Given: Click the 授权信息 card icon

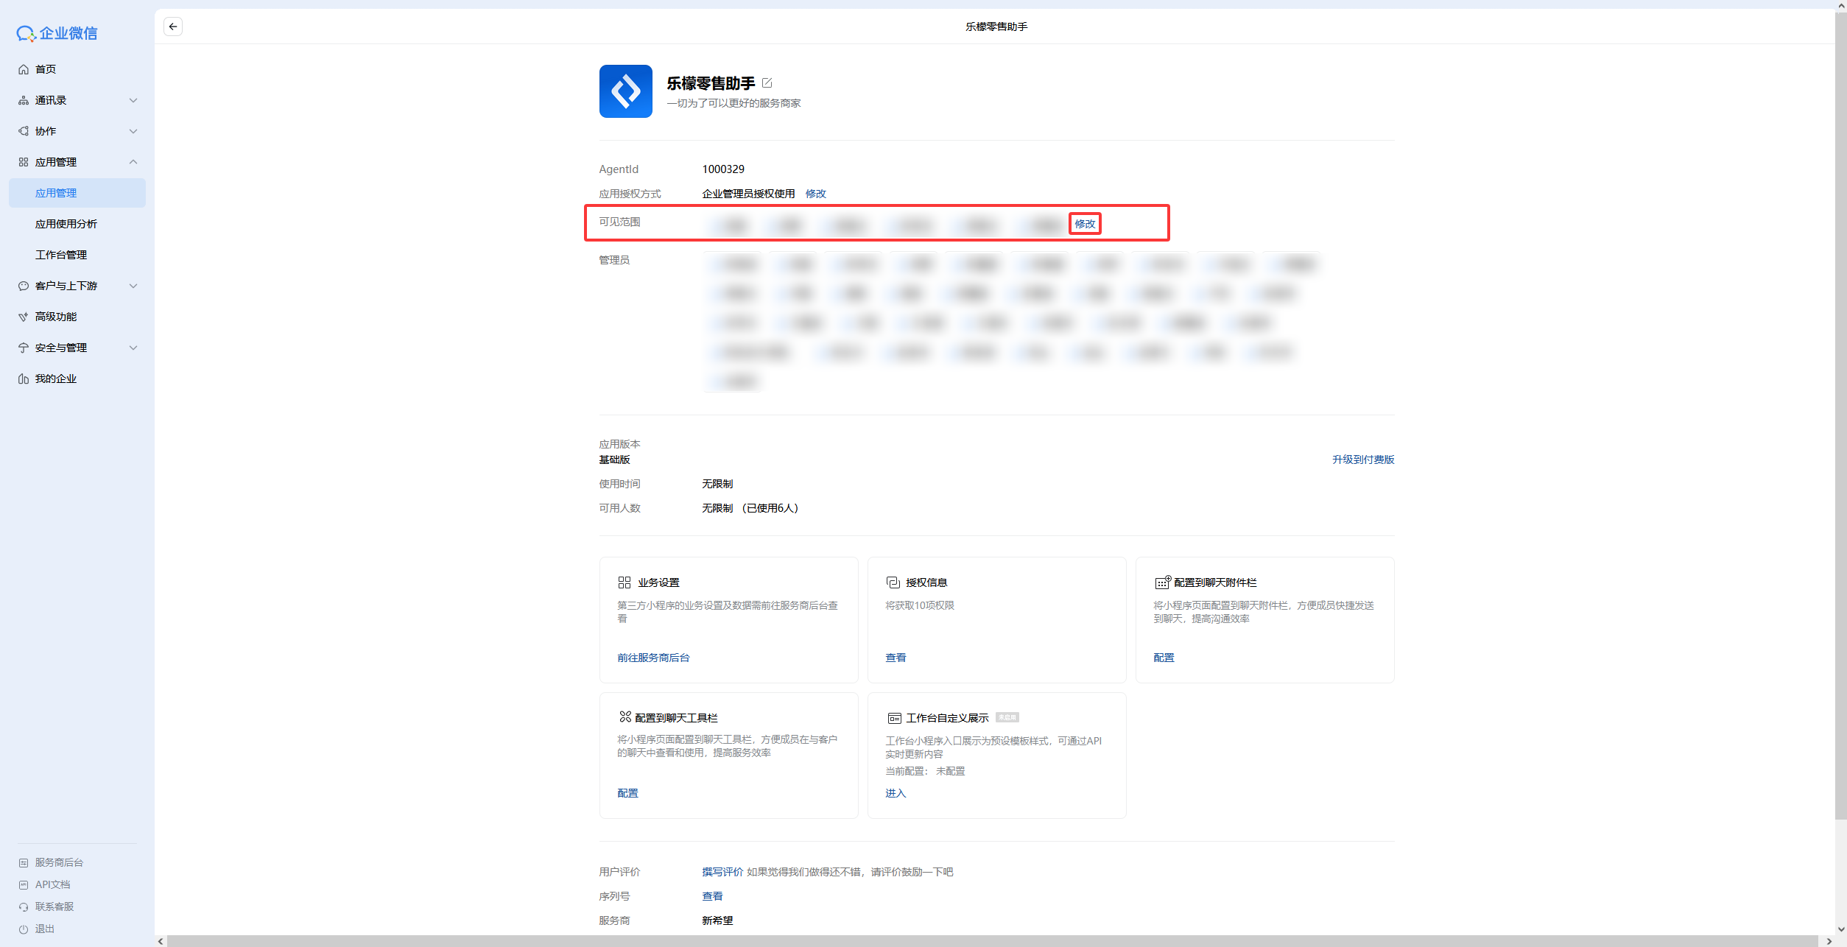Looking at the screenshot, I should coord(893,582).
